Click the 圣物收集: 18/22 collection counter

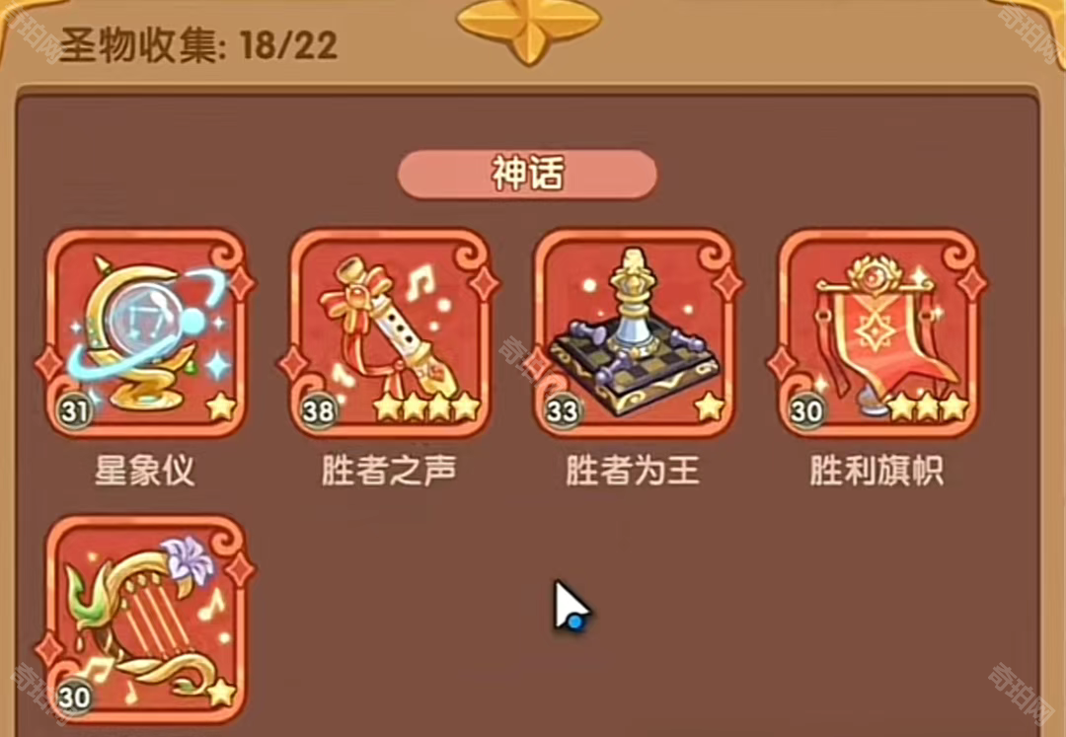pyautogui.click(x=197, y=45)
